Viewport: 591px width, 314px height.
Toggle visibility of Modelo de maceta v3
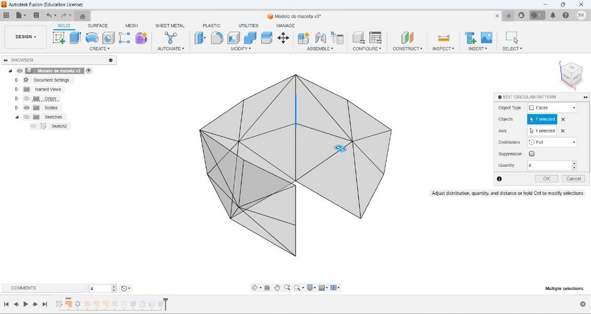coord(20,71)
